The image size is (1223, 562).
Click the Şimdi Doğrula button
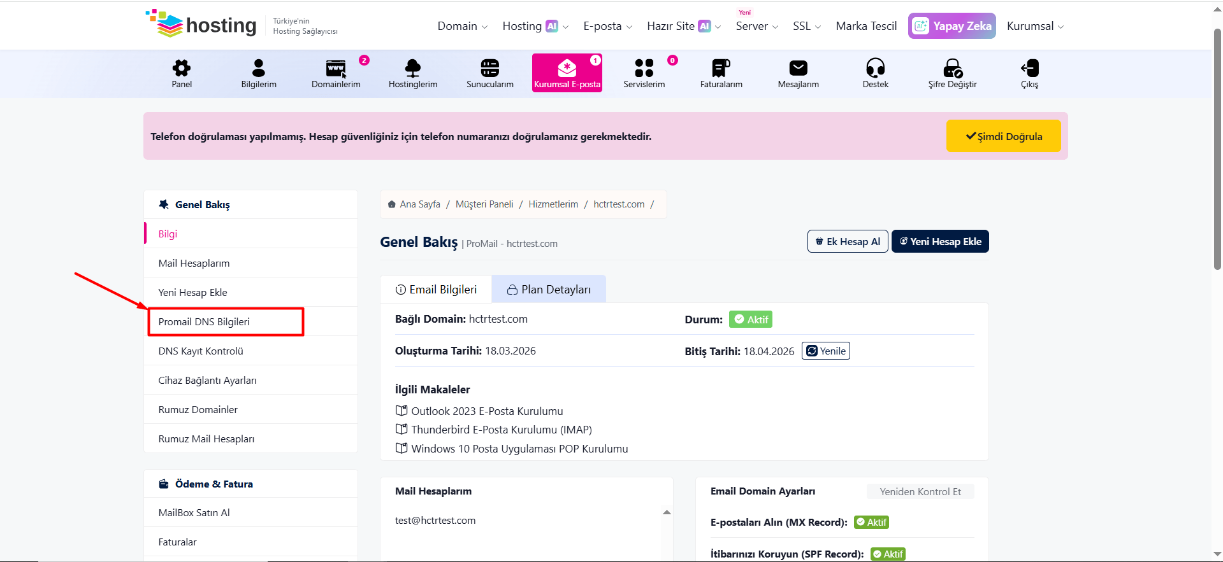point(1004,136)
